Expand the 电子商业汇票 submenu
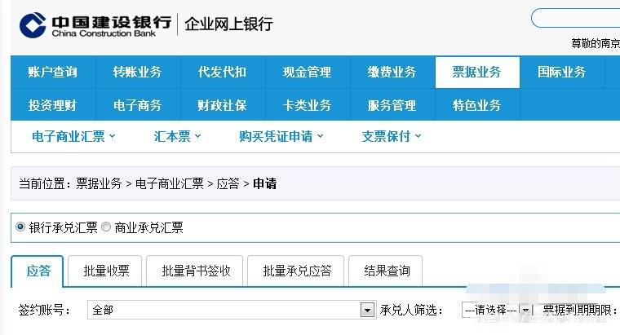 [x=73, y=136]
